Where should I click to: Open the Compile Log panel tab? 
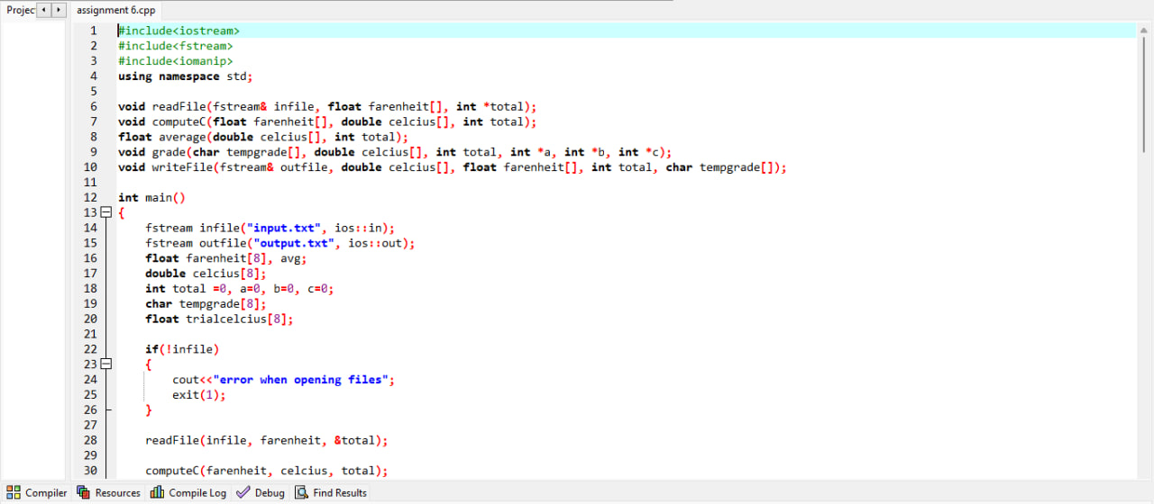click(x=197, y=492)
